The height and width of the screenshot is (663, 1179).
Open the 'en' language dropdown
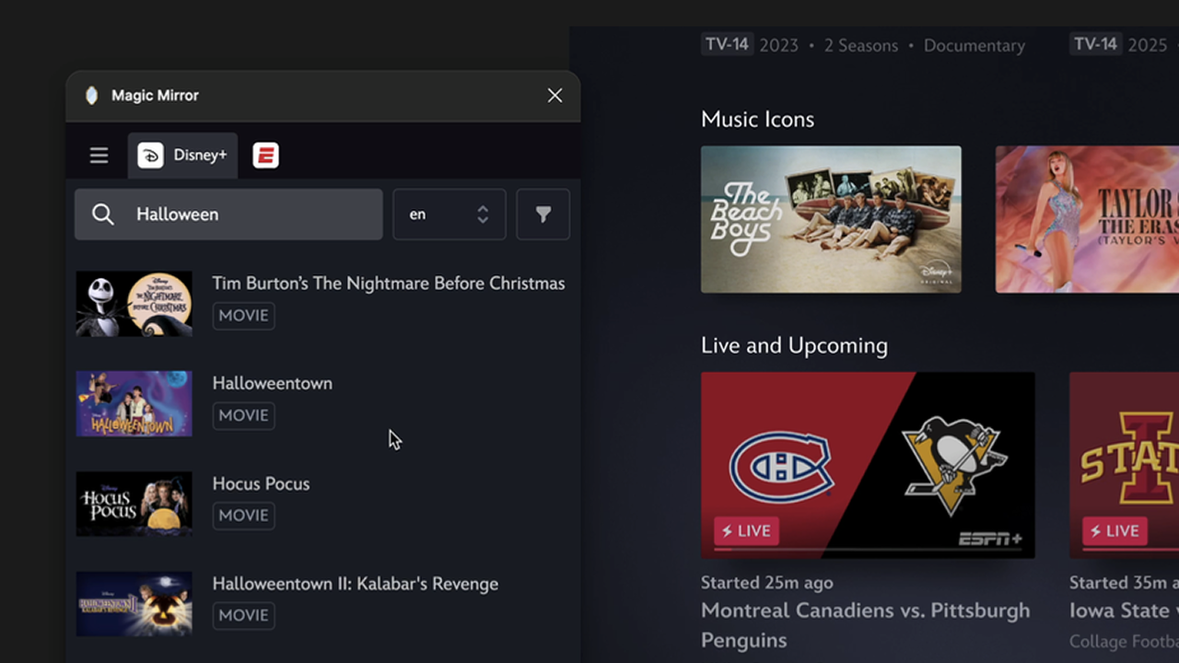pos(449,215)
